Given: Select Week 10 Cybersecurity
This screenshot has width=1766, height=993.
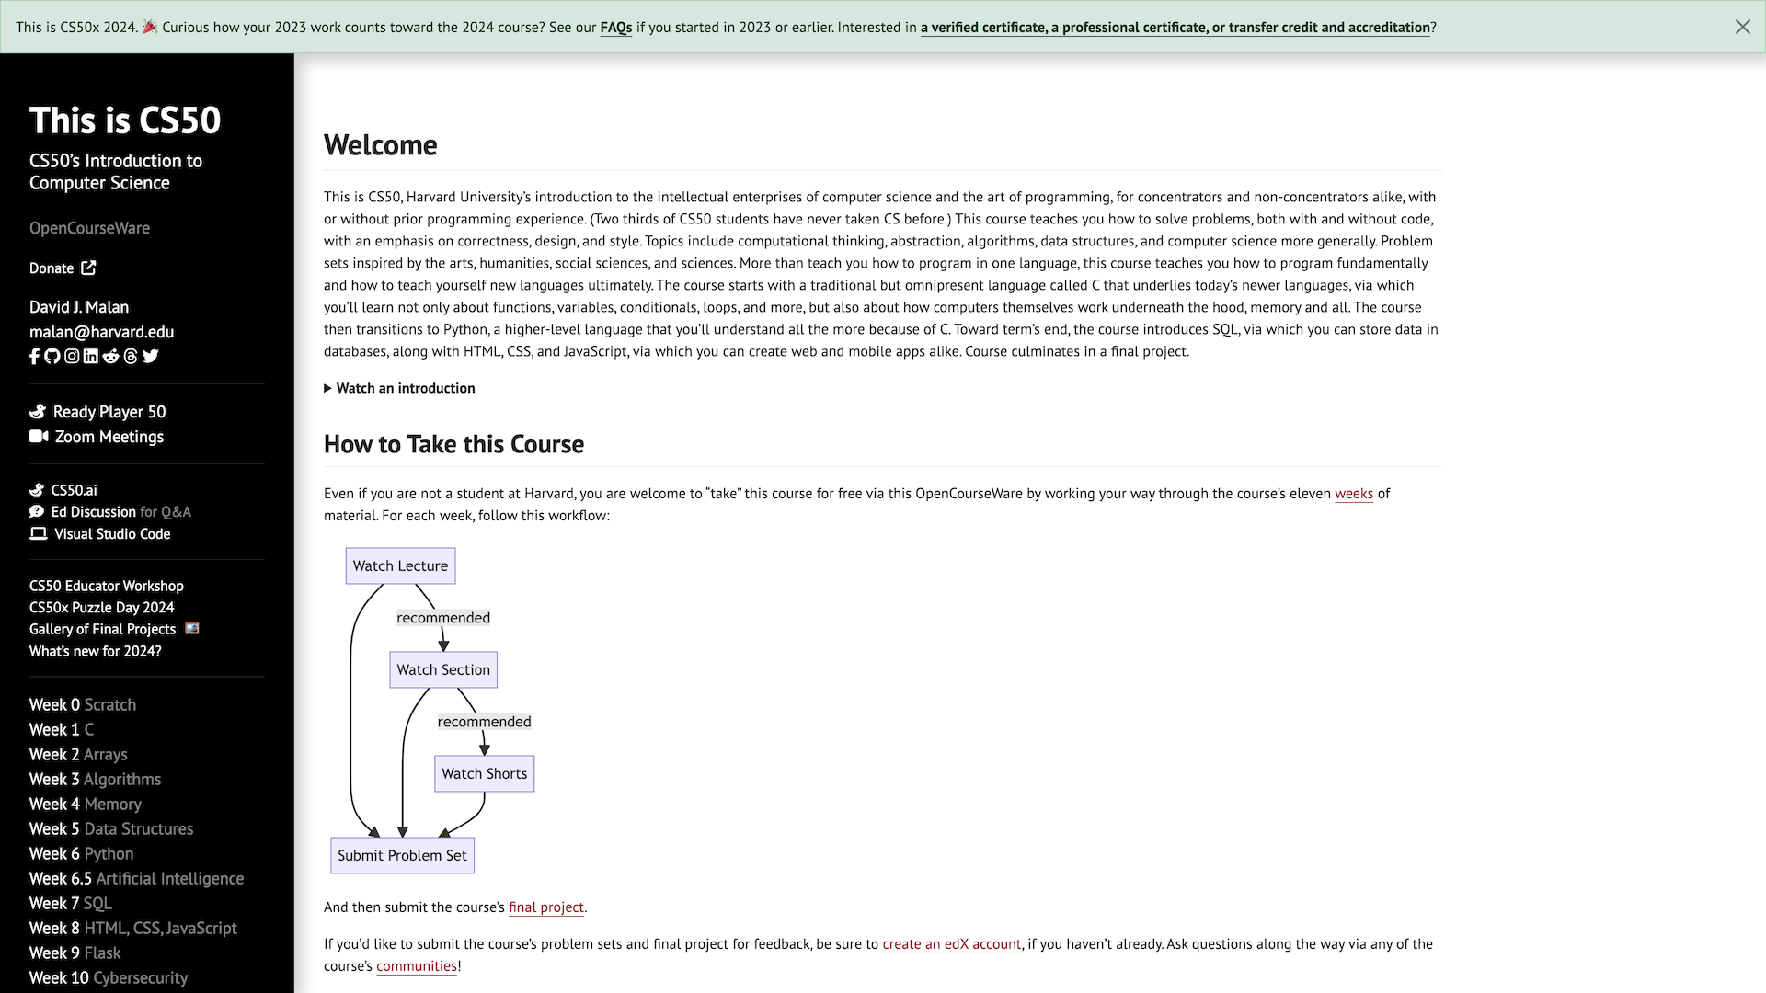Looking at the screenshot, I should [108, 977].
